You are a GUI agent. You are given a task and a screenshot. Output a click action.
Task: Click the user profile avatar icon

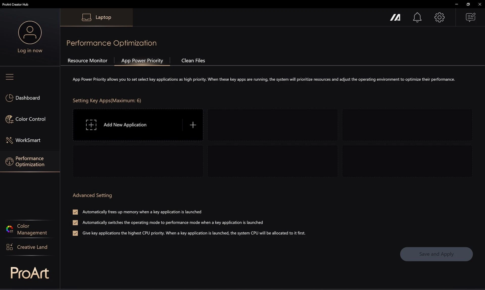(x=30, y=33)
